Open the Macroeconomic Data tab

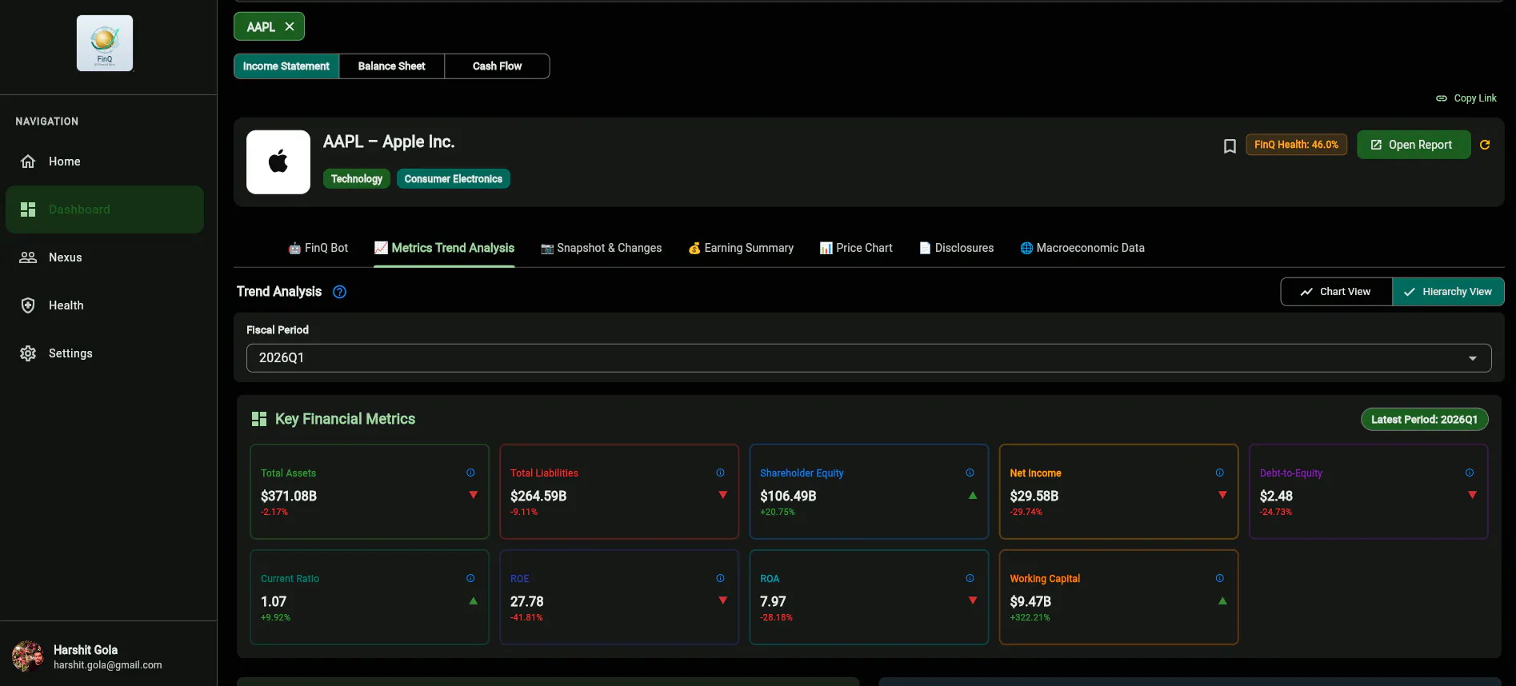[x=1082, y=248]
